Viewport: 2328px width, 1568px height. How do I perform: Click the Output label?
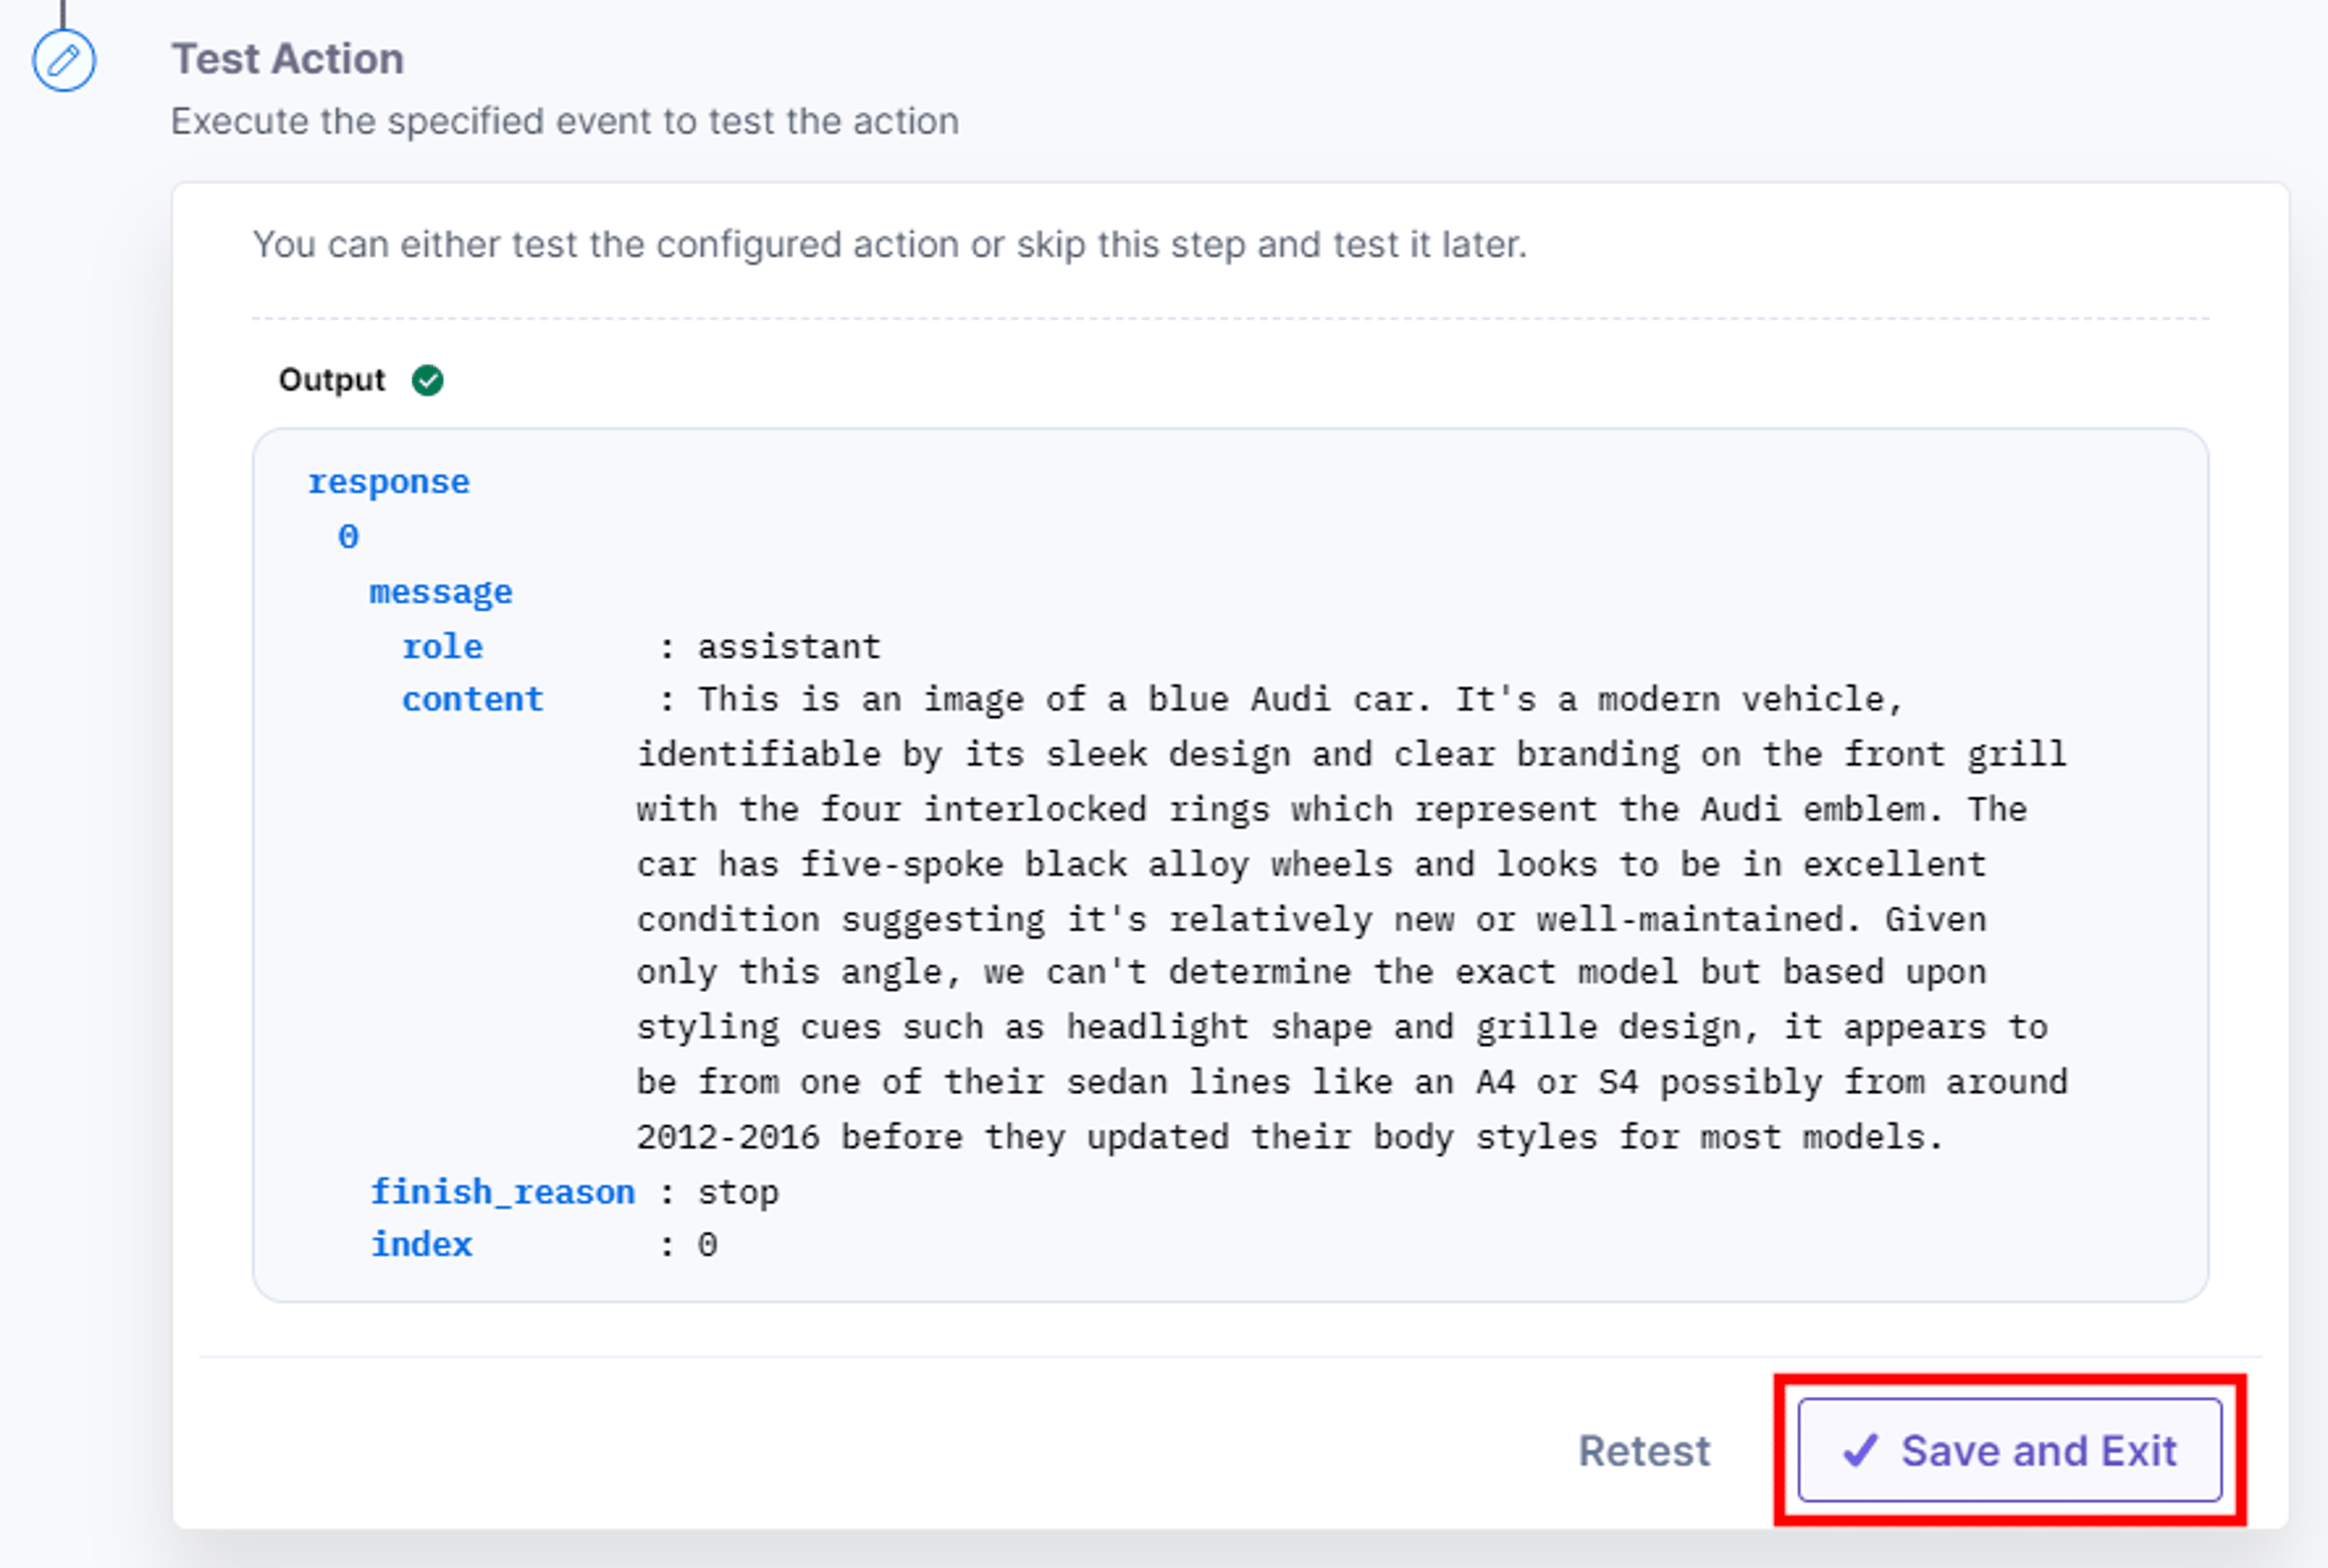click(x=332, y=380)
